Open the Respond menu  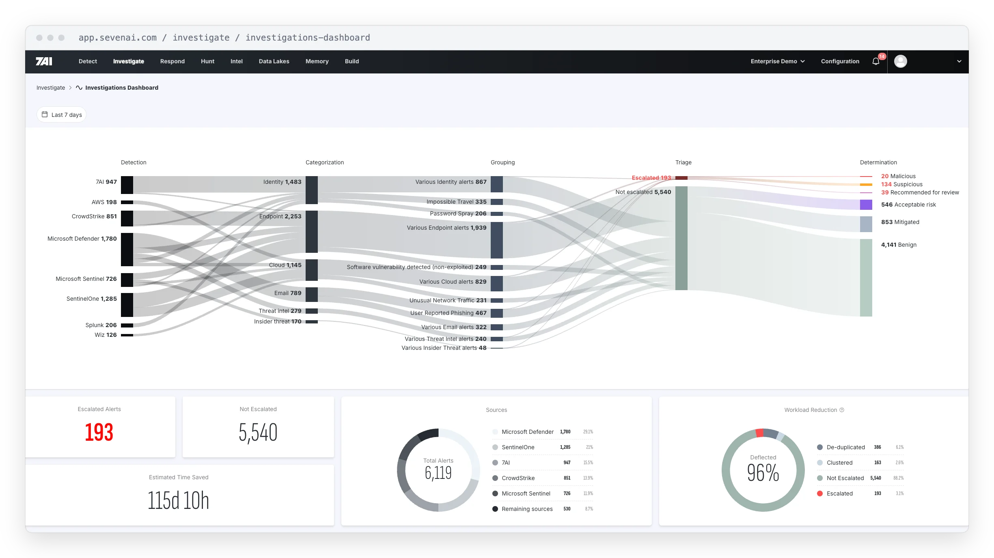[x=172, y=61]
